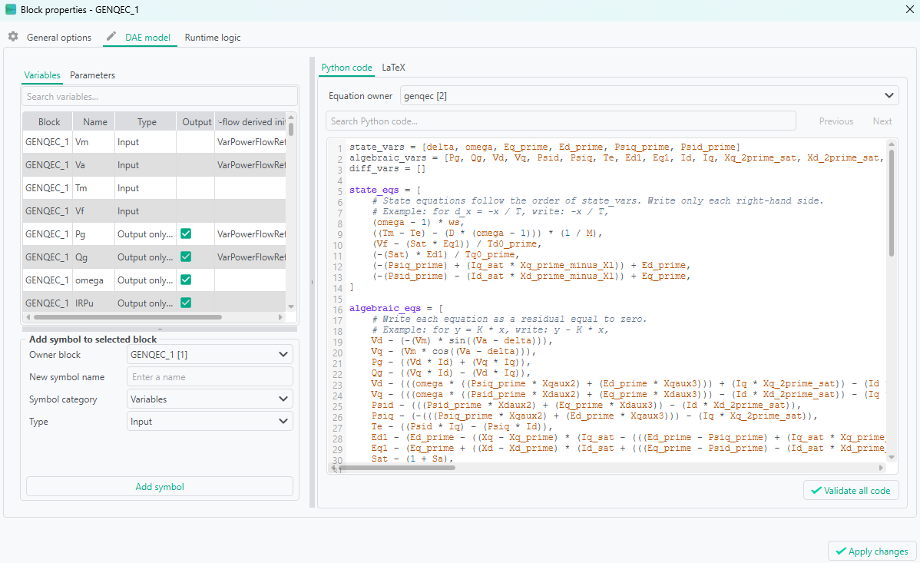This screenshot has height=563, width=920.
Task: Click the Search Python code field
Action: (x=561, y=121)
